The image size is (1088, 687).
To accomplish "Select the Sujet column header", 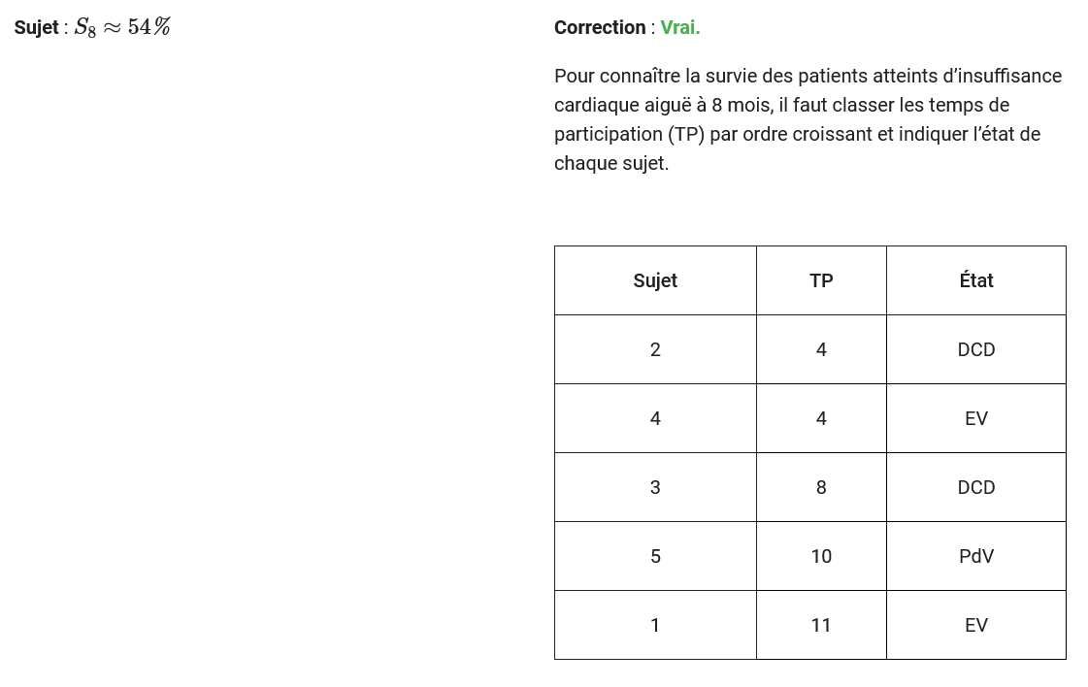I will [x=655, y=280].
